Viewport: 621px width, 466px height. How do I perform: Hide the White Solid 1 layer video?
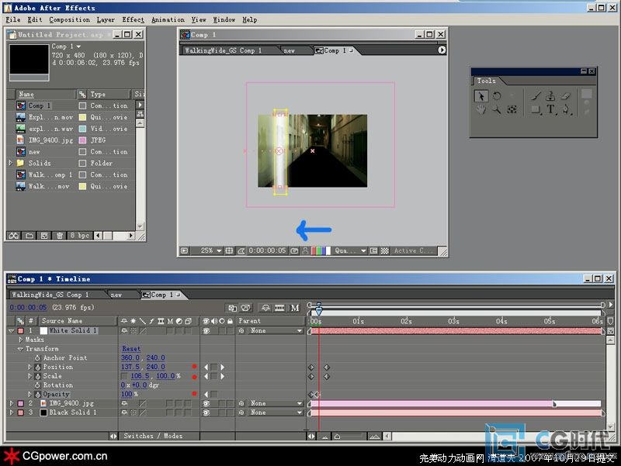tap(206, 331)
